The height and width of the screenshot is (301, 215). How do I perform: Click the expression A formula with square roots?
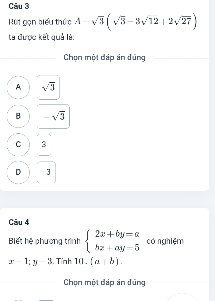point(134,22)
